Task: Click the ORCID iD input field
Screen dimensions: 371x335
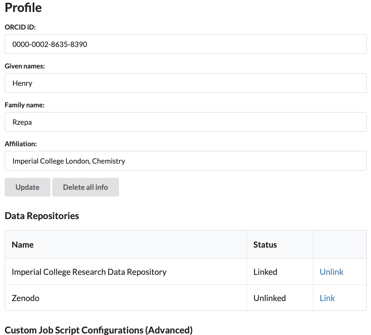Action: 185,44
